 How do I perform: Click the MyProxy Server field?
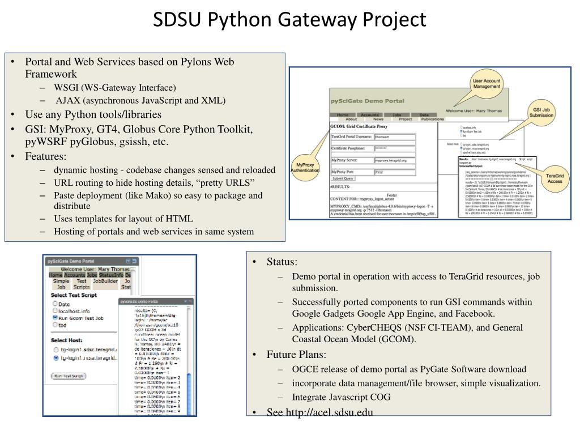click(395, 160)
